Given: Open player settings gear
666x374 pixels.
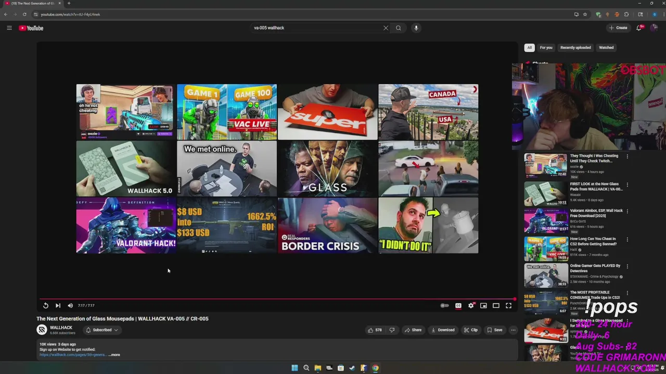Looking at the screenshot, I should tap(471, 305).
